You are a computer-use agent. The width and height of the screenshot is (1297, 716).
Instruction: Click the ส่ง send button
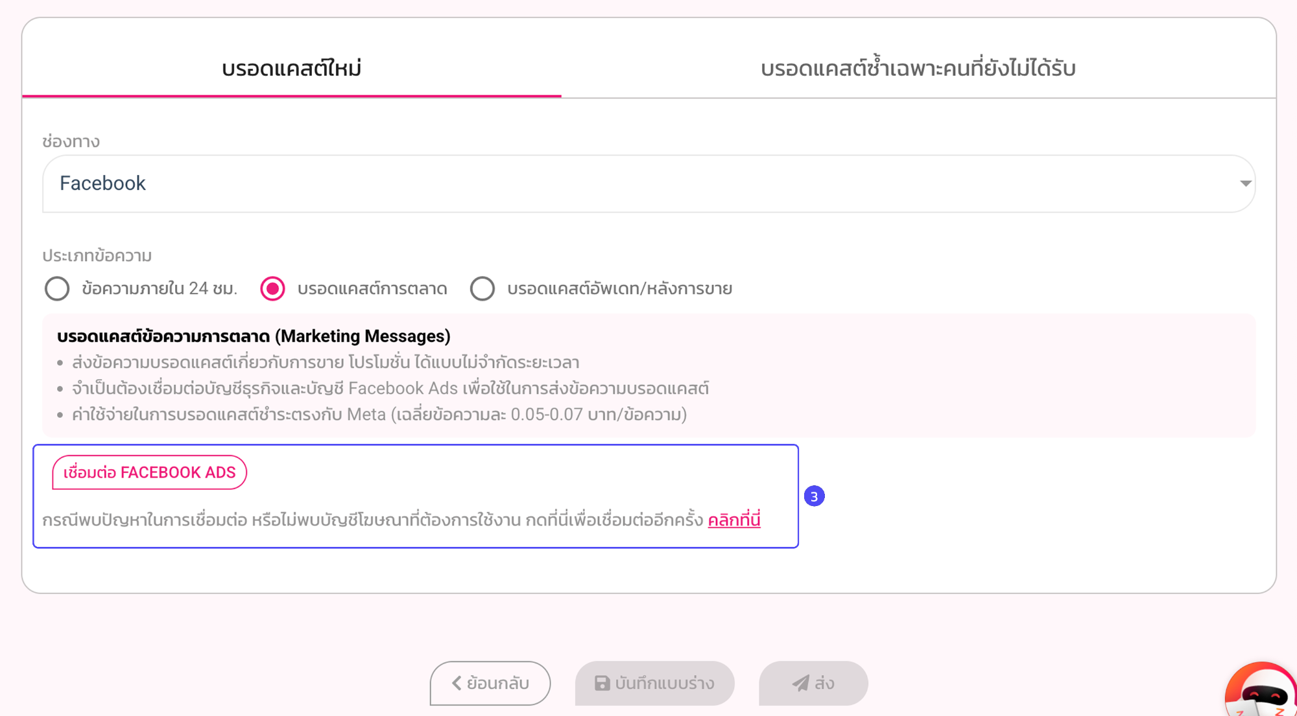pyautogui.click(x=813, y=683)
